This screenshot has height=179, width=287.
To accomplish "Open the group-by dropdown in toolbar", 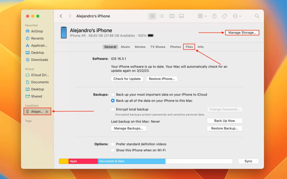I will click(x=202, y=16).
